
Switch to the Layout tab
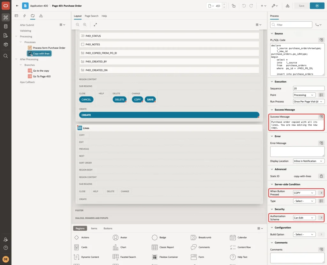[x=78, y=16]
